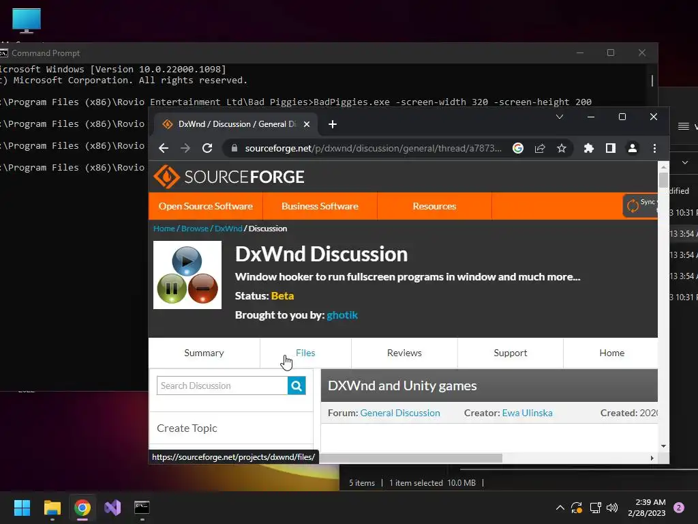Screen dimensions: 698x524
Task: Open the Resources menu
Action: 434,206
